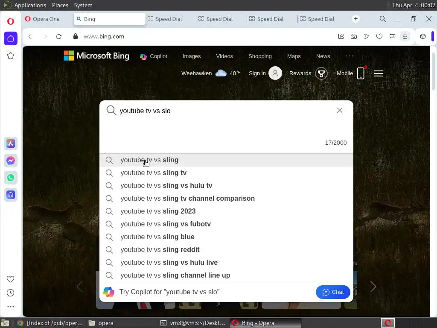Add page to bookmarks heart icon
This screenshot has height=328, width=437.
point(379,36)
